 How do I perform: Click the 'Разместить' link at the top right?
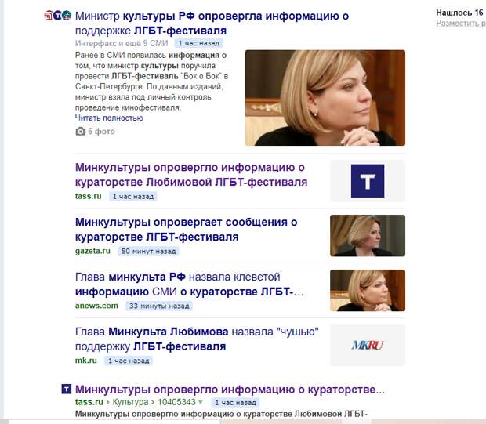click(x=461, y=24)
